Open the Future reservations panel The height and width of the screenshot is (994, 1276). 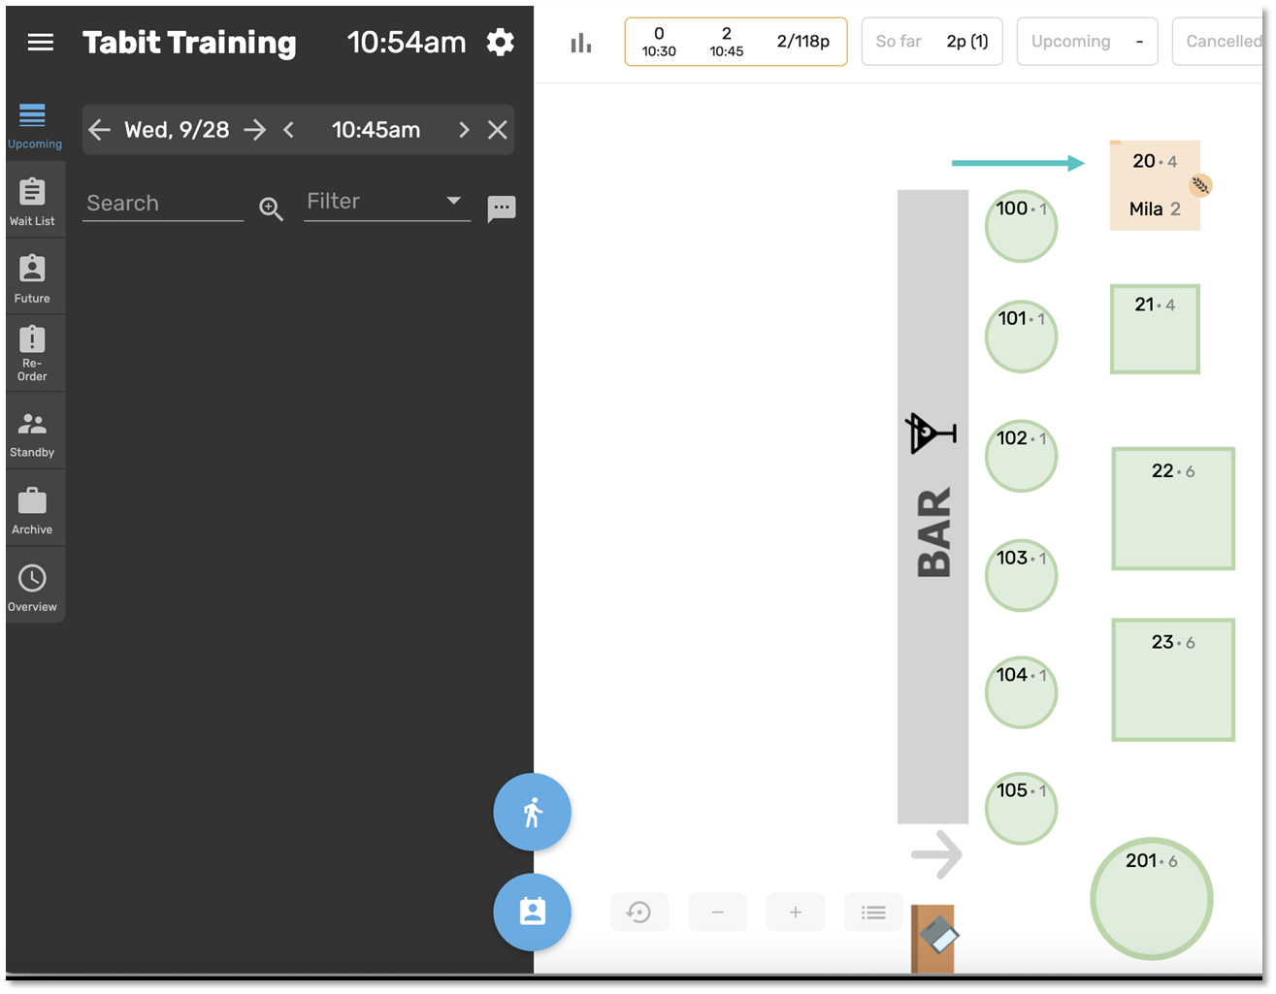34,275
